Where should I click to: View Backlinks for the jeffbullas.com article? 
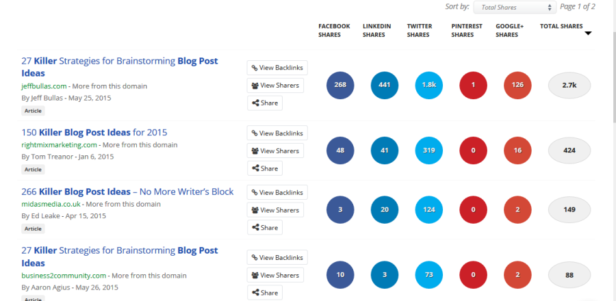click(277, 68)
